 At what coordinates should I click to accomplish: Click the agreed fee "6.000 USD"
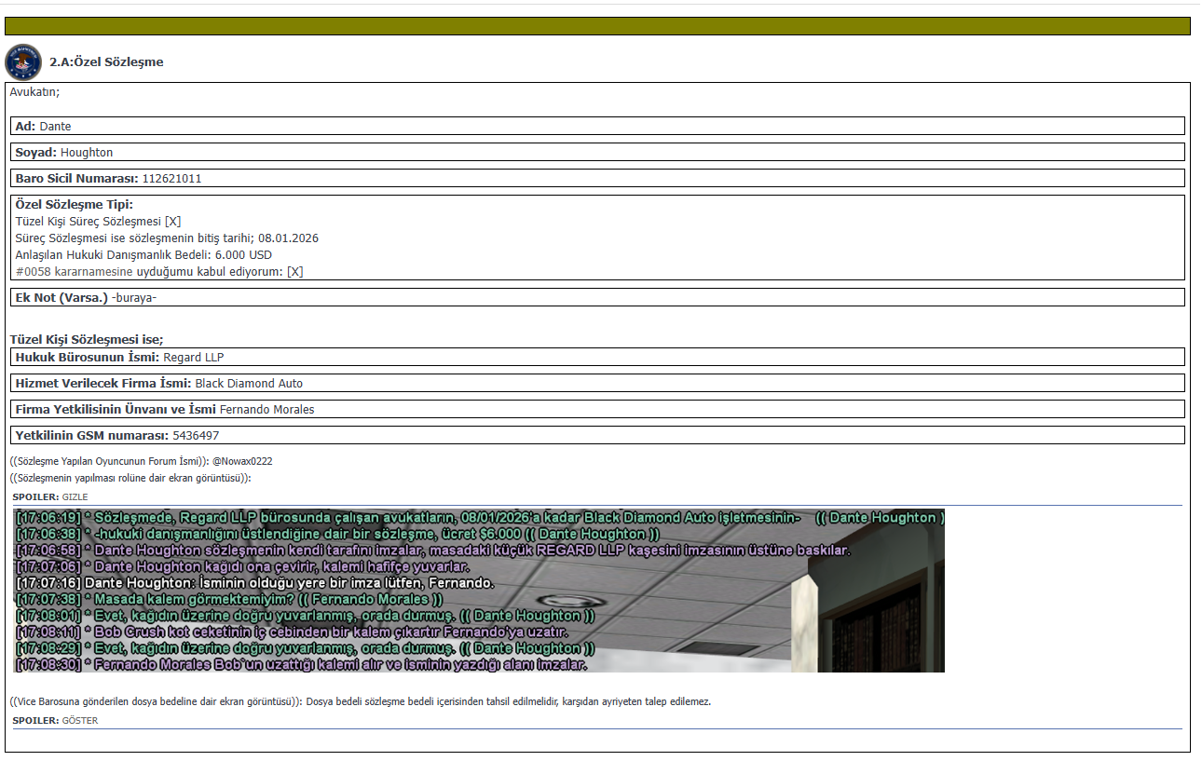coord(243,255)
